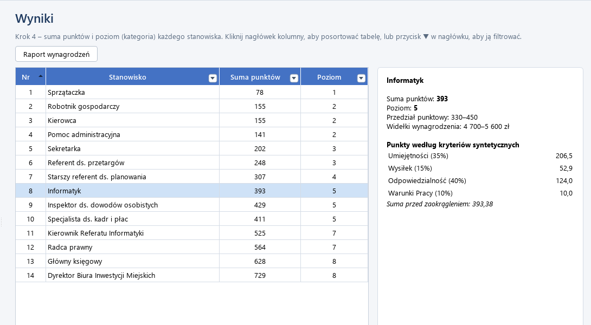The width and height of the screenshot is (591, 325).
Task: Click the 78 points cell
Action: click(260, 92)
